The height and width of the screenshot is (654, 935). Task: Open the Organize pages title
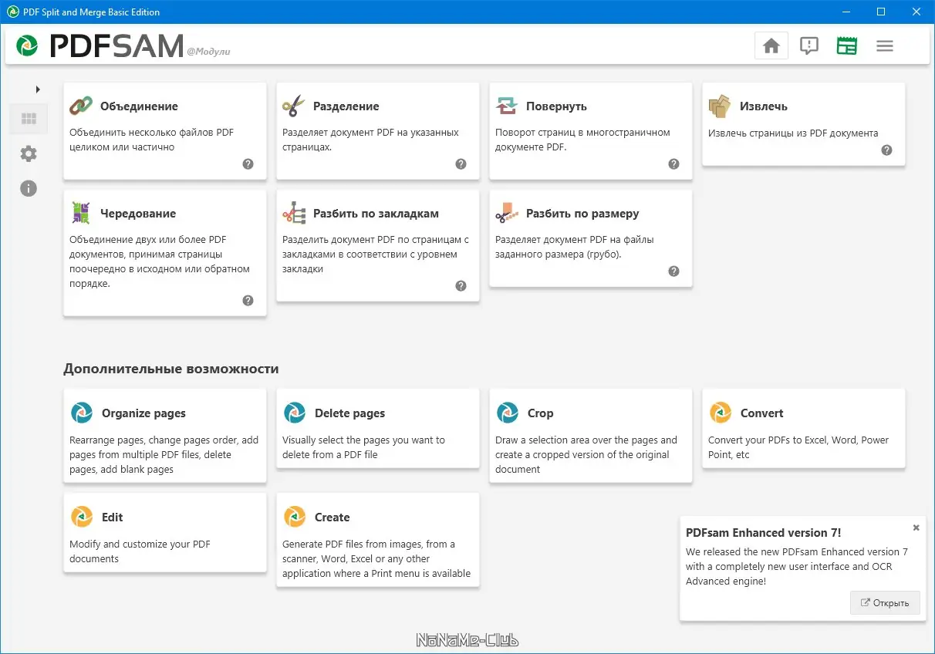coord(143,413)
